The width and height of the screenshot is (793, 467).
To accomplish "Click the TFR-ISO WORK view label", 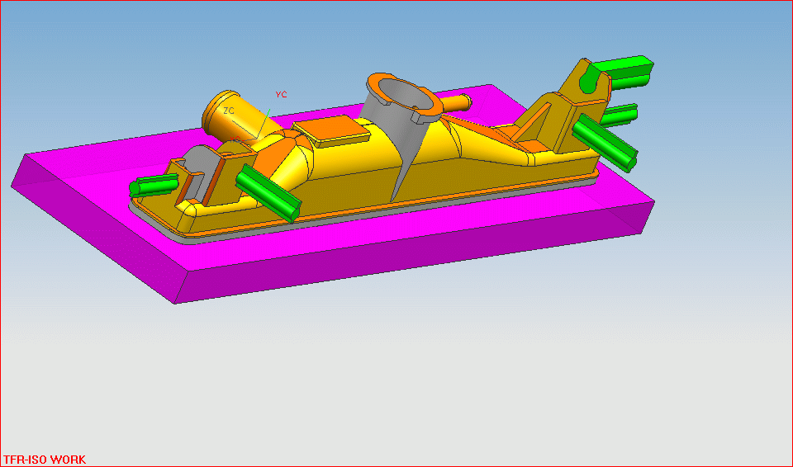I will pyautogui.click(x=45, y=460).
